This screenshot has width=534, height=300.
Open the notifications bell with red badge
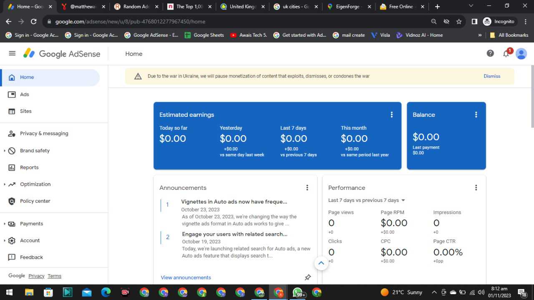coord(506,53)
